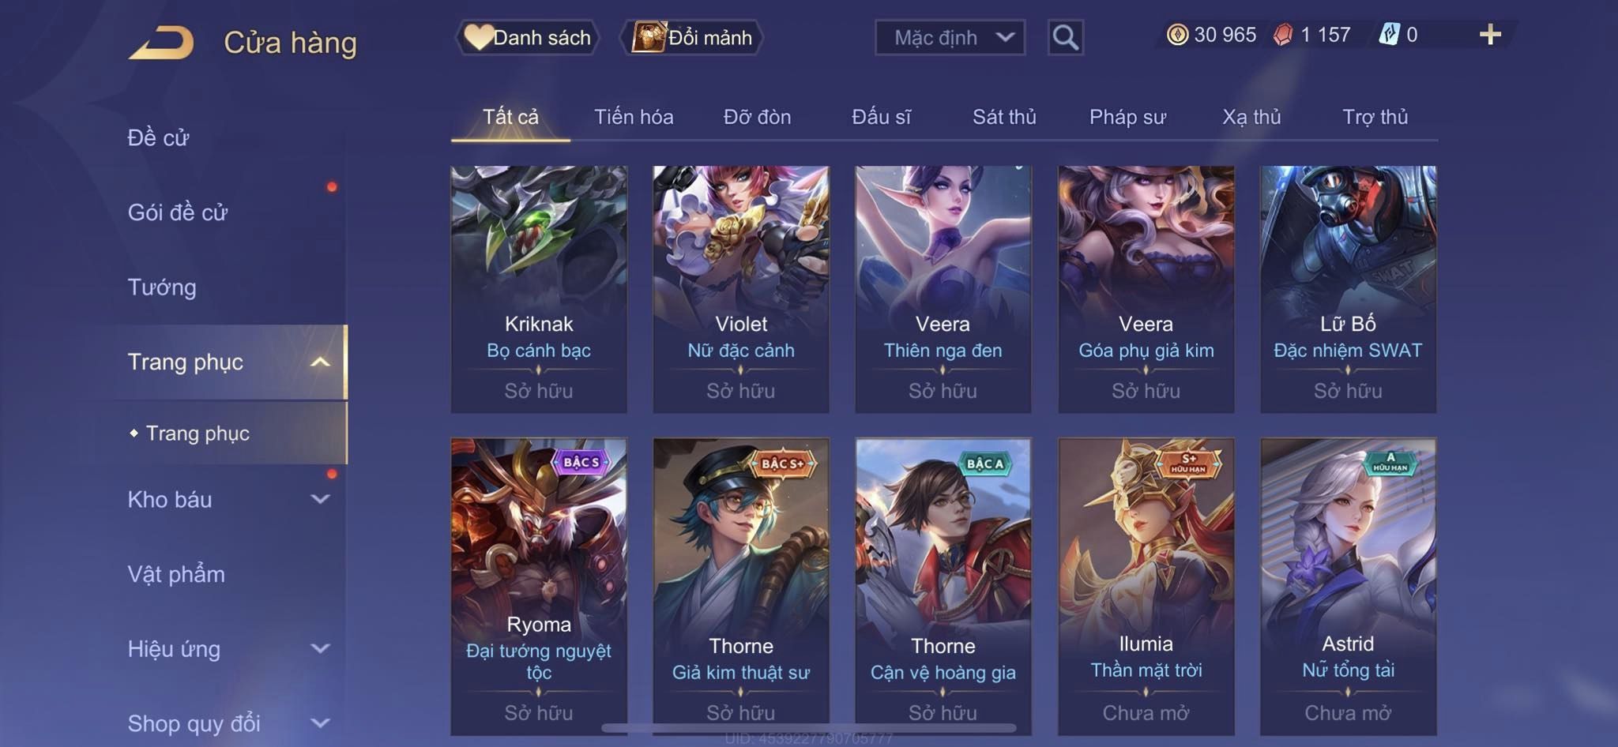Switch to the Pháp sư tab
This screenshot has width=1618, height=747.
coord(1127,117)
